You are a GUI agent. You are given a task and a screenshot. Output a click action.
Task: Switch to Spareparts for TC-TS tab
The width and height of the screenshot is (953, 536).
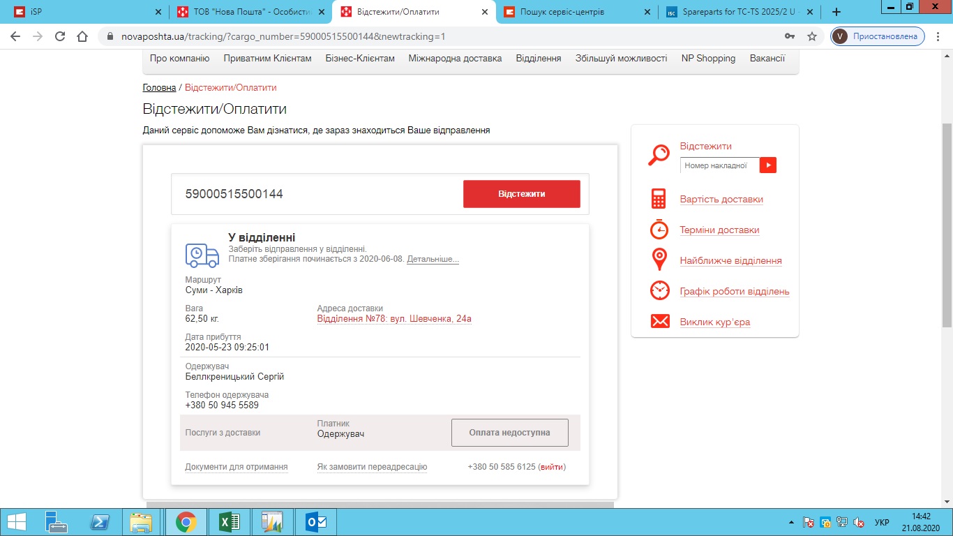pyautogui.click(x=740, y=12)
